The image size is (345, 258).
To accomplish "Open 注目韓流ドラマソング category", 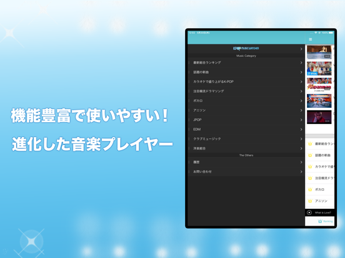I will 246,91.
